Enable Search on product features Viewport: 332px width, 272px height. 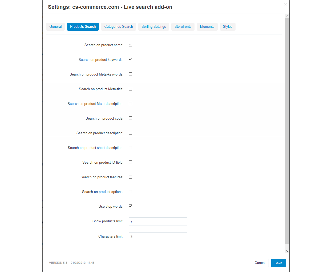[131, 177]
